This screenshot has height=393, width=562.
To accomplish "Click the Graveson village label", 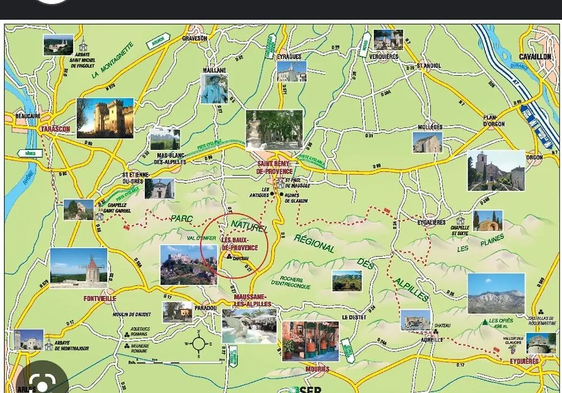I will click(x=195, y=38).
